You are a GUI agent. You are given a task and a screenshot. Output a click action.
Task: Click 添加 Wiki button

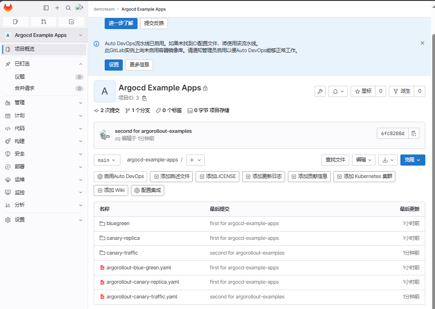pos(111,190)
